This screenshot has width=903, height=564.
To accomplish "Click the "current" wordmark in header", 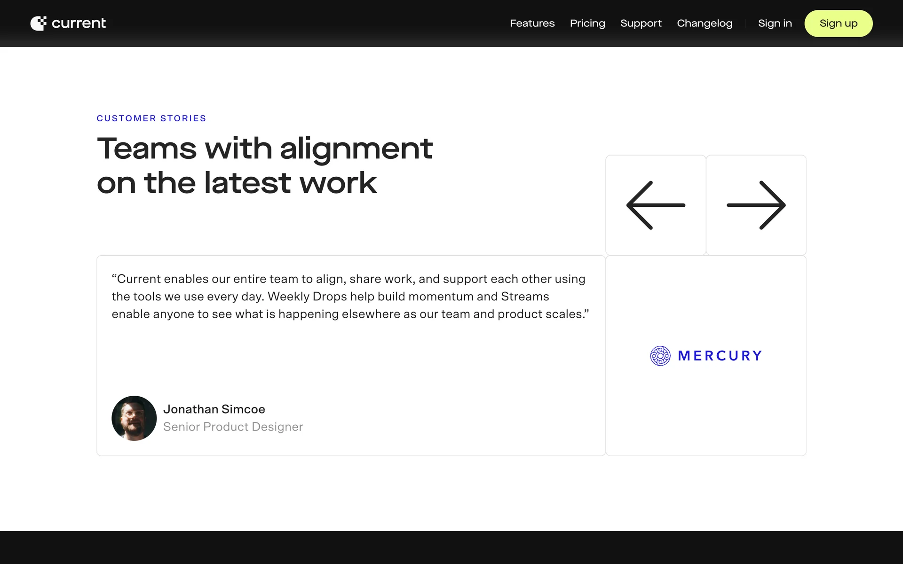I will pos(79,23).
